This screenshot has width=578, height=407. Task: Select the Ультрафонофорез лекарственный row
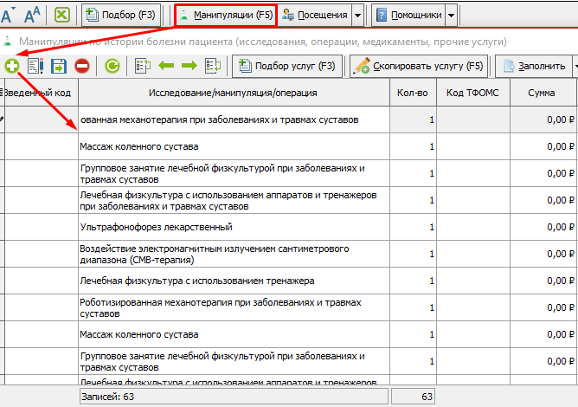234,227
